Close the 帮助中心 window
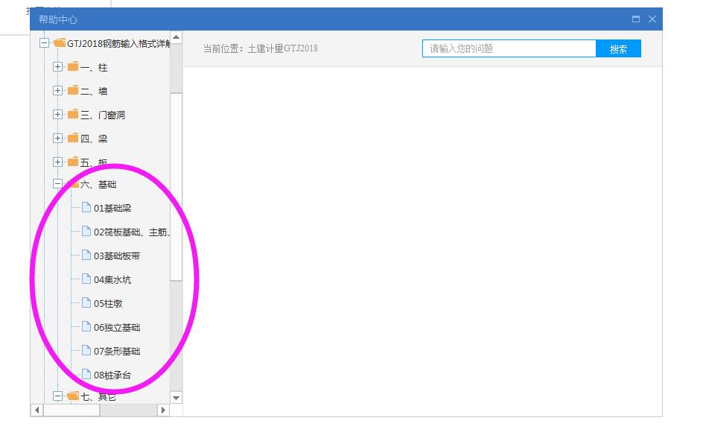 pos(652,19)
